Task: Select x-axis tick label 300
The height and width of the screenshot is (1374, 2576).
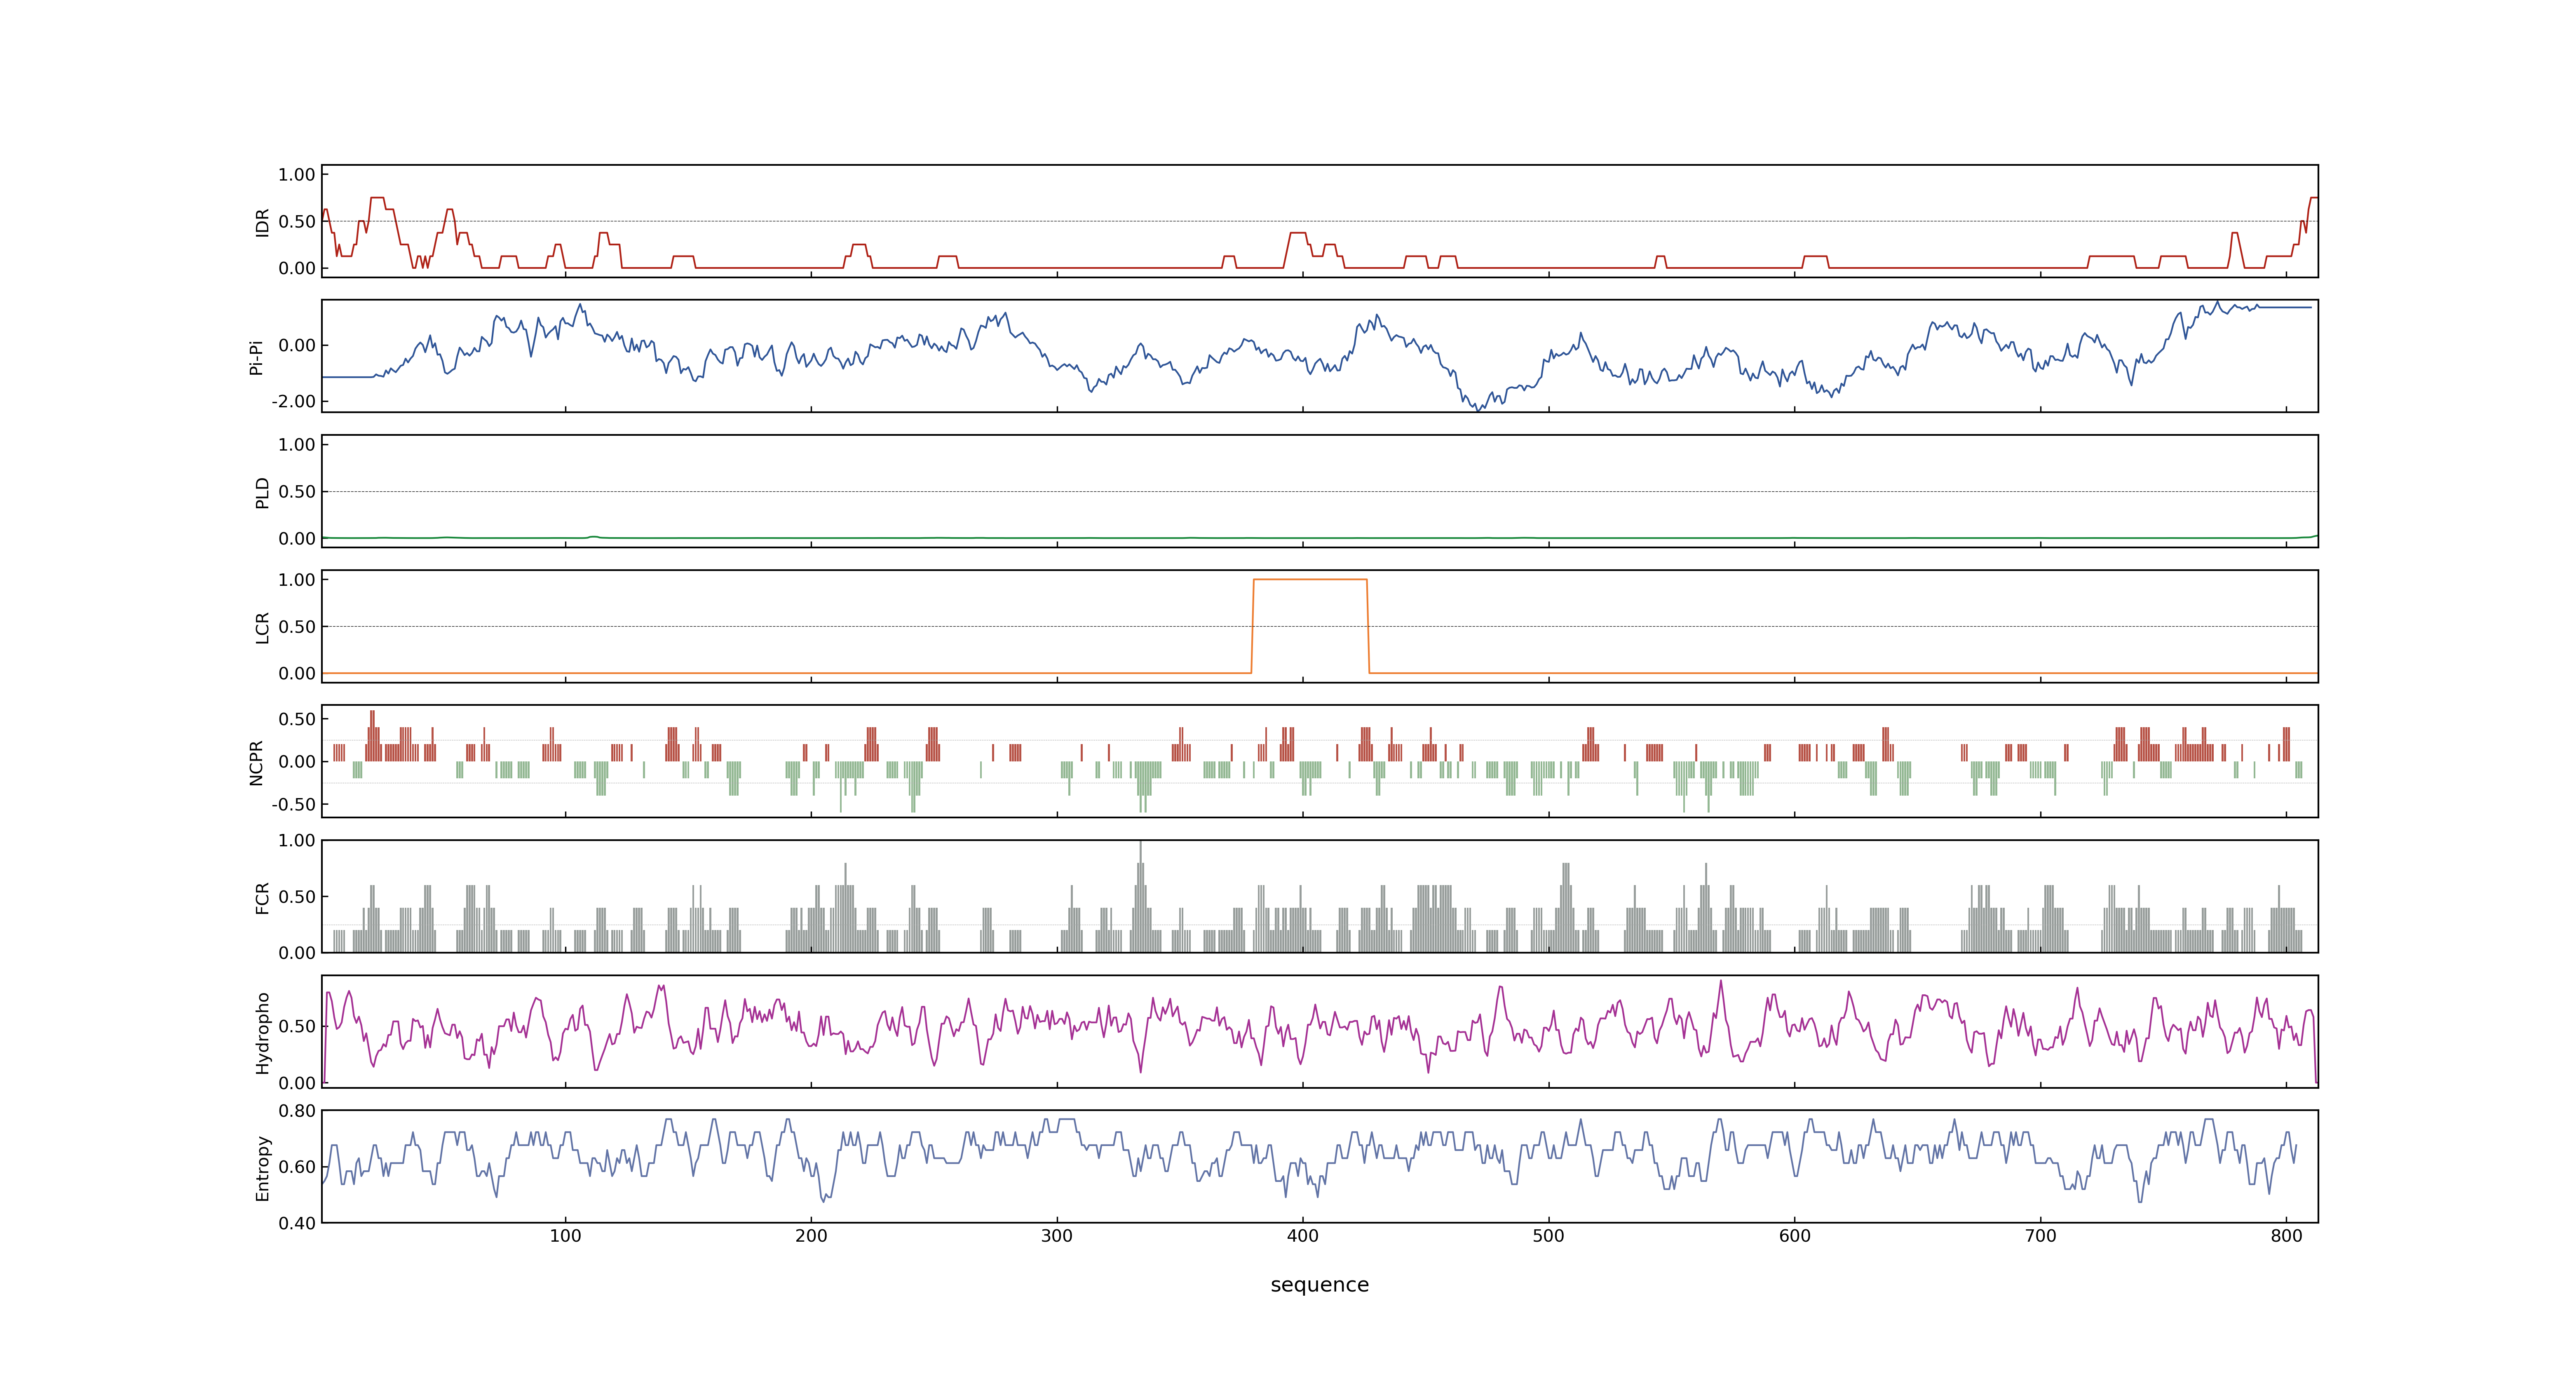Action: point(1057,1236)
